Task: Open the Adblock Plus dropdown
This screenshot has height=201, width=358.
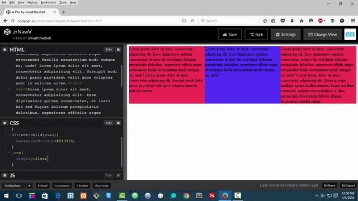Action: click(322, 21)
